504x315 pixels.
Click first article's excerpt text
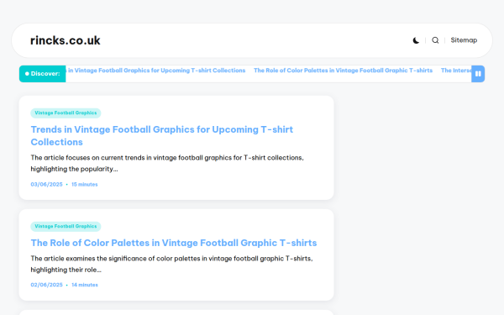(167, 163)
